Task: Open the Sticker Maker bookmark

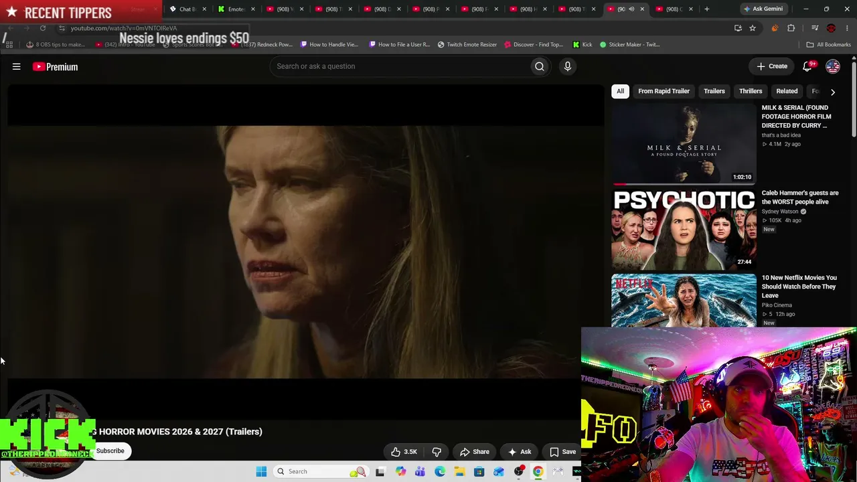Action: click(x=630, y=45)
